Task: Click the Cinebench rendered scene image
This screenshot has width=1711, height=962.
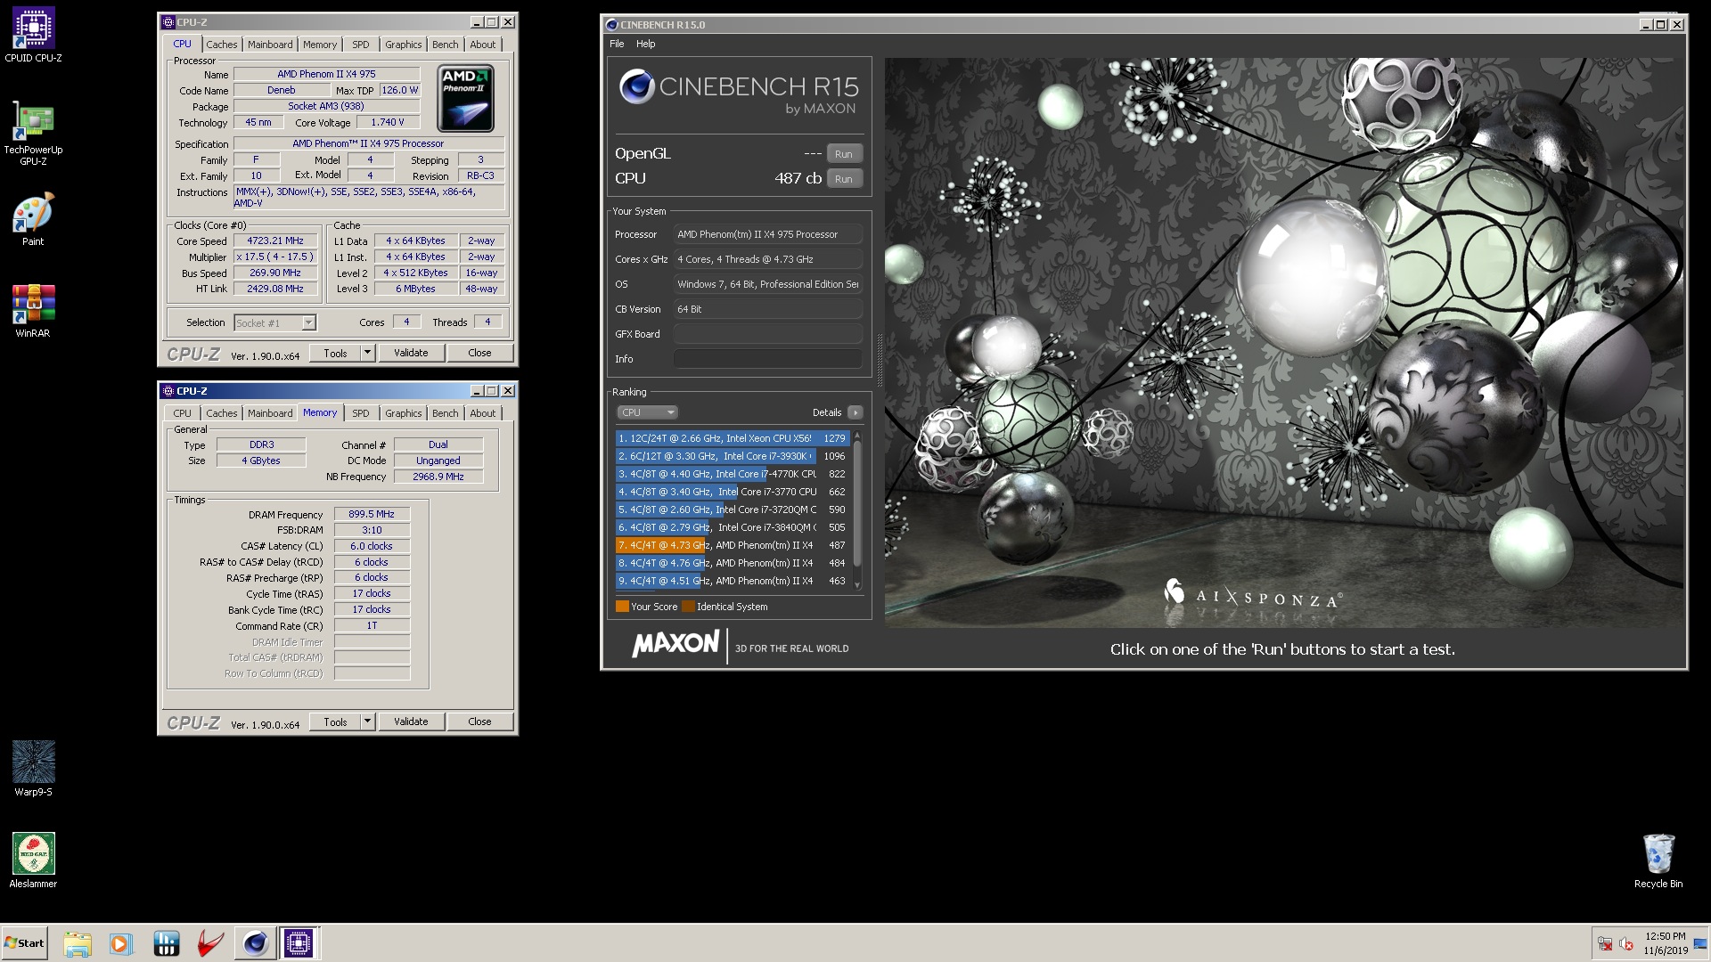Action: click(1284, 342)
